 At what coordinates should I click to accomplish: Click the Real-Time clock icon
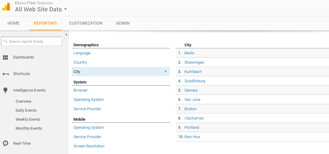coord(5,143)
